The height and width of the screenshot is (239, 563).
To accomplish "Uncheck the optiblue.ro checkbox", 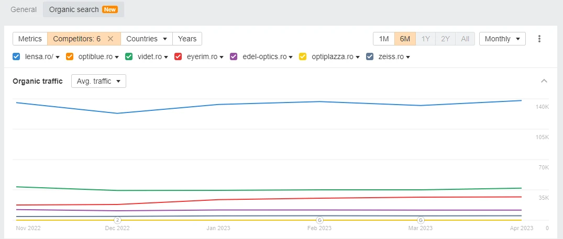I will pyautogui.click(x=70, y=56).
